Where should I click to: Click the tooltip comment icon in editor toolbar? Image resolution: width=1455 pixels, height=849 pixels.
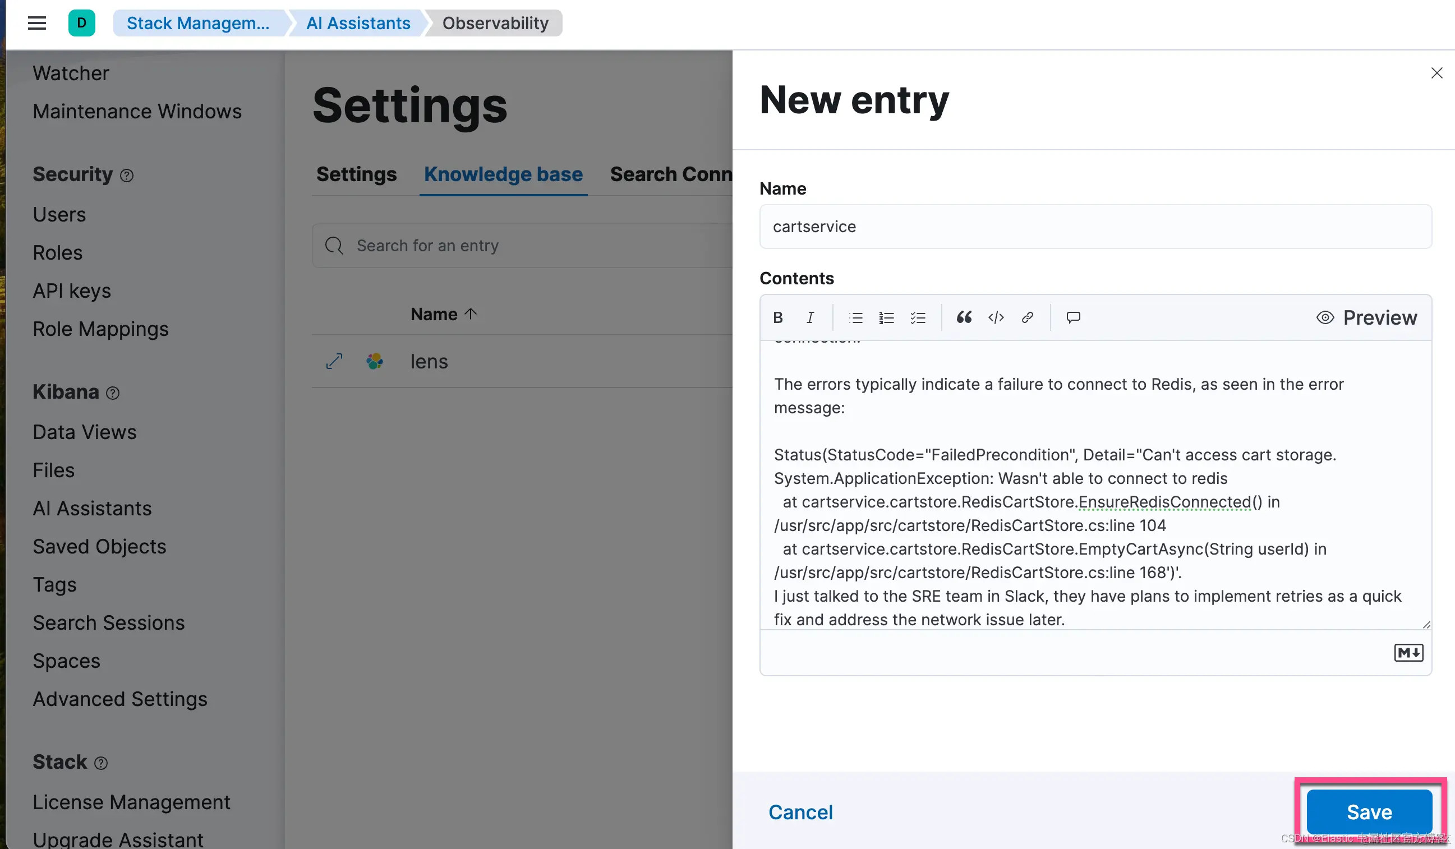[1074, 317]
